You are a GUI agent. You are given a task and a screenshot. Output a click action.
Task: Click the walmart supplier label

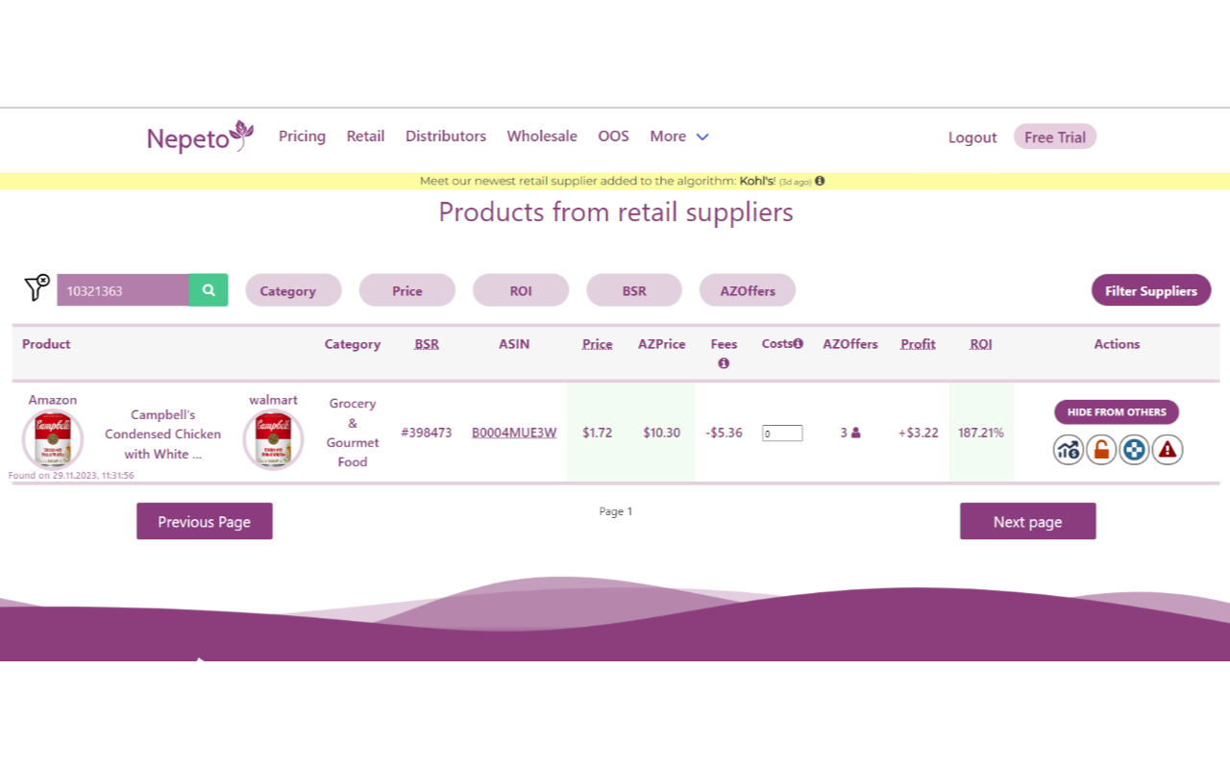point(273,400)
